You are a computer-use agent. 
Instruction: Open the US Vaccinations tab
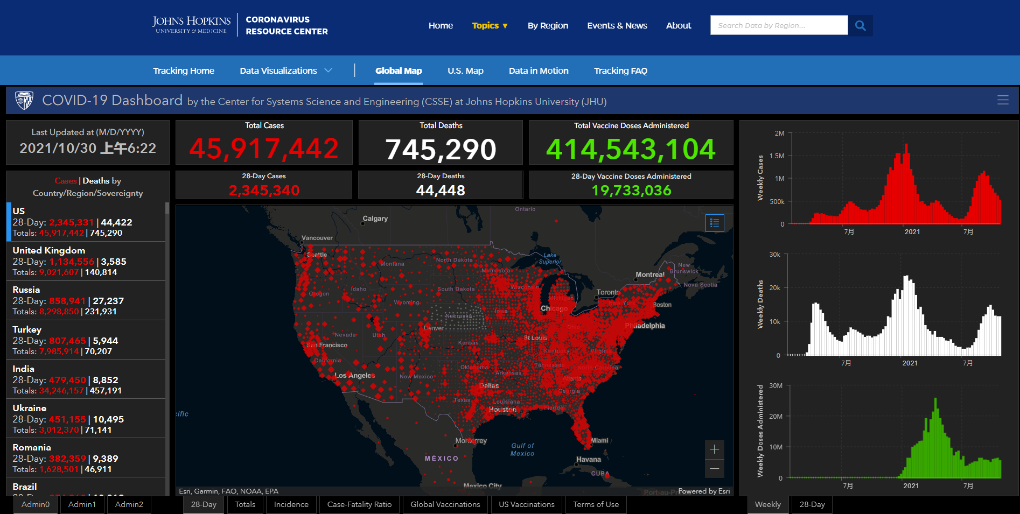point(527,505)
